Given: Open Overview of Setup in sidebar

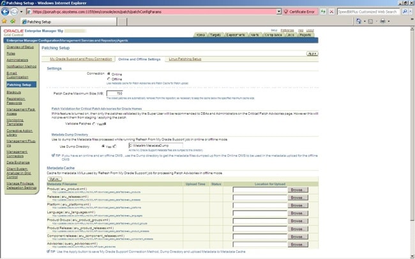Looking at the screenshot, I should 20,47.
